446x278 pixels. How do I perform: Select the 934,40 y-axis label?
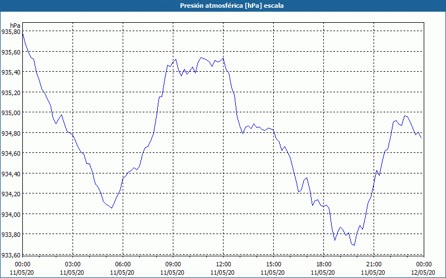[x=11, y=173]
